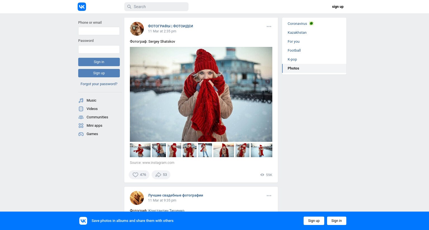429x230 pixels.
Task: Open the second thumbnail in the photo strip
Action: coord(159,150)
